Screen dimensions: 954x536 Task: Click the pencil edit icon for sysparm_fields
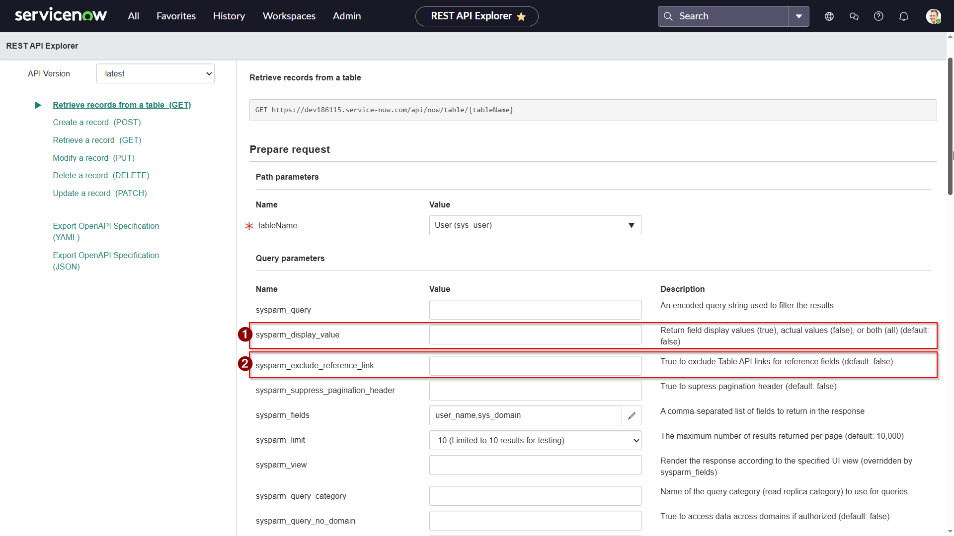tap(632, 415)
